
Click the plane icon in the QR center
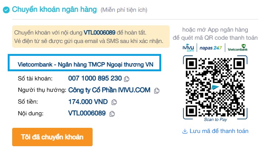point(215,87)
